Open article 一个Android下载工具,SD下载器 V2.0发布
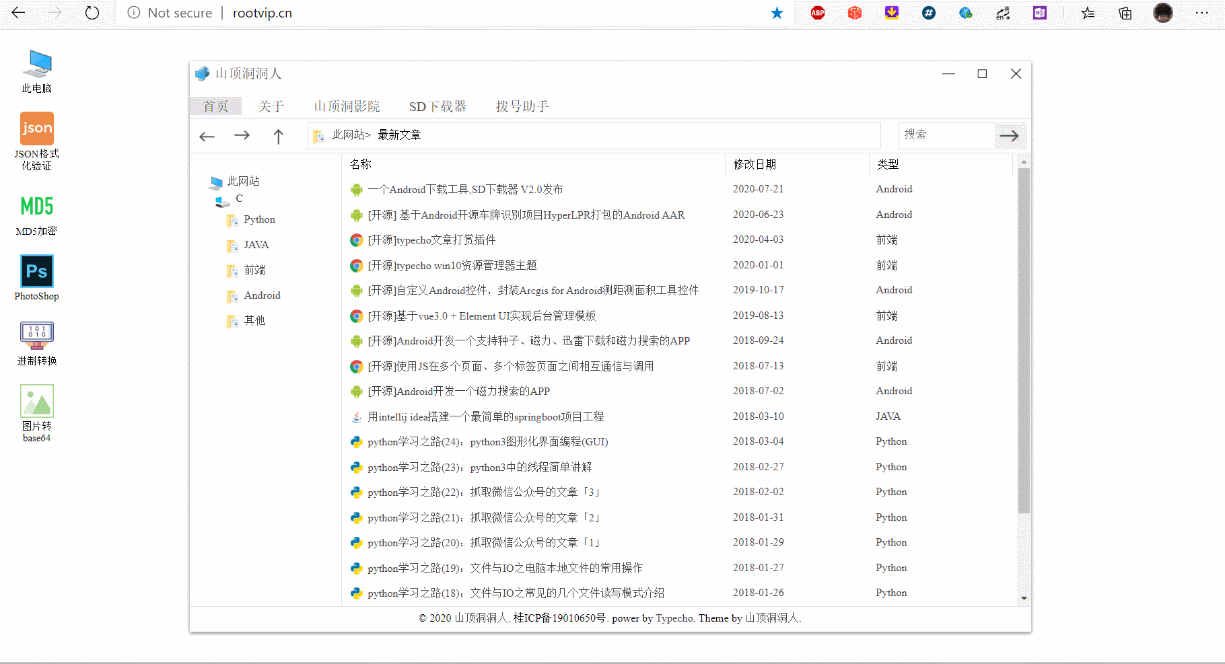The width and height of the screenshot is (1225, 664). 465,190
